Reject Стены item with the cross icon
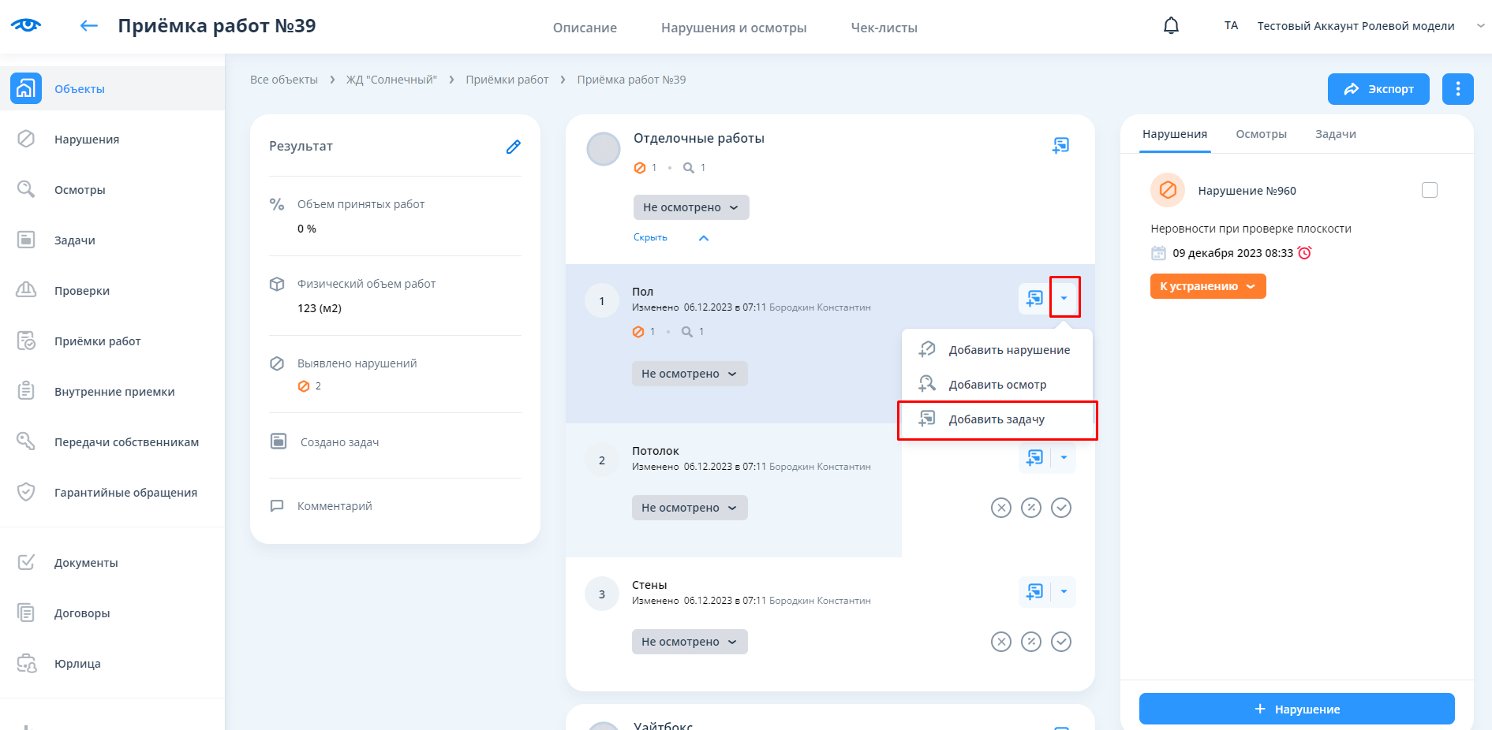 [x=1000, y=642]
